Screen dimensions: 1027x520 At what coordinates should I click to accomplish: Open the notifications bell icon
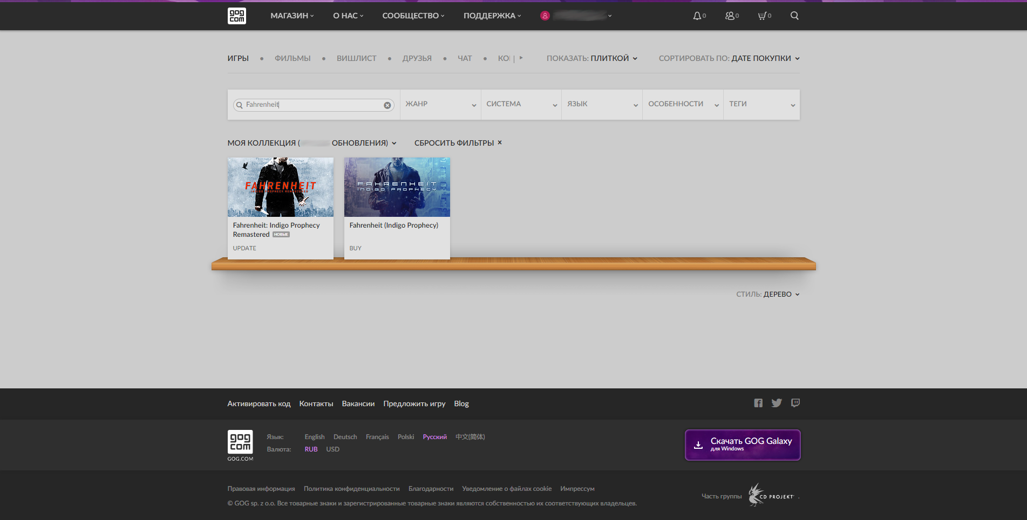click(x=697, y=16)
